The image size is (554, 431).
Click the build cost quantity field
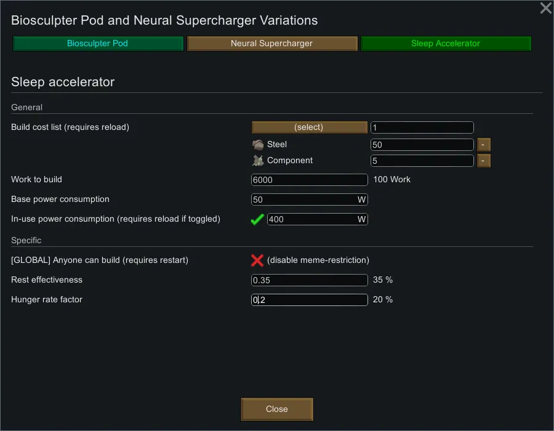[x=422, y=127]
